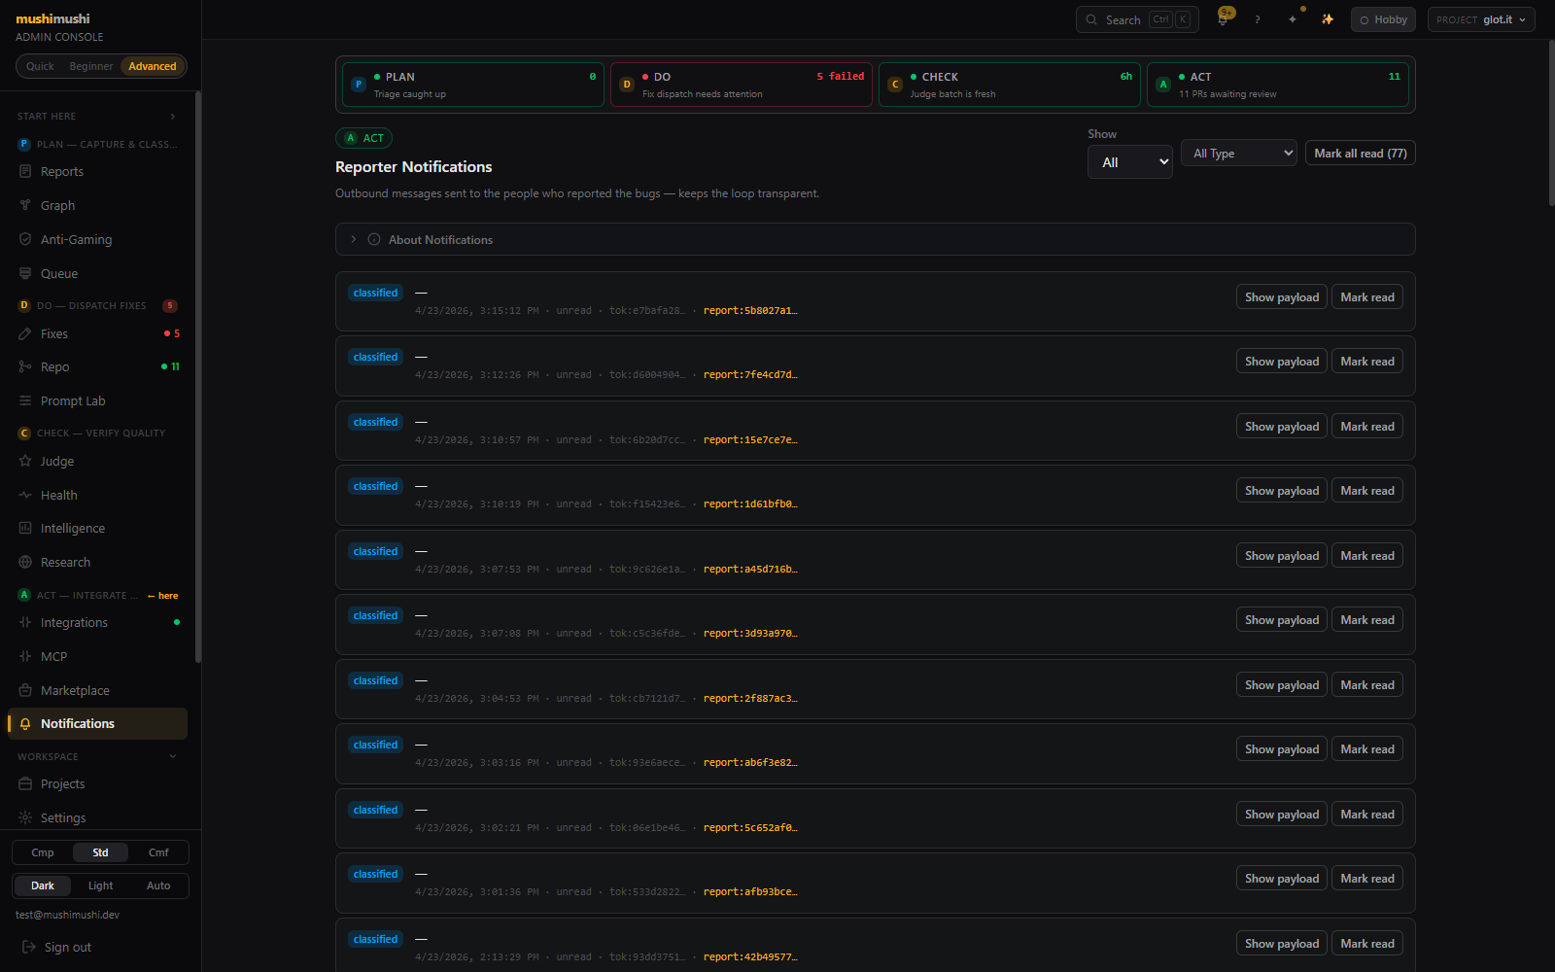The image size is (1555, 972).
Task: Open the Prompt Lab icon
Action: click(25, 400)
